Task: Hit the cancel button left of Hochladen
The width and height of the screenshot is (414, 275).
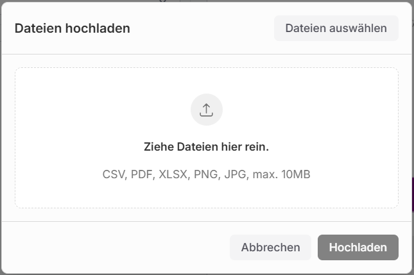Action: tap(270, 247)
